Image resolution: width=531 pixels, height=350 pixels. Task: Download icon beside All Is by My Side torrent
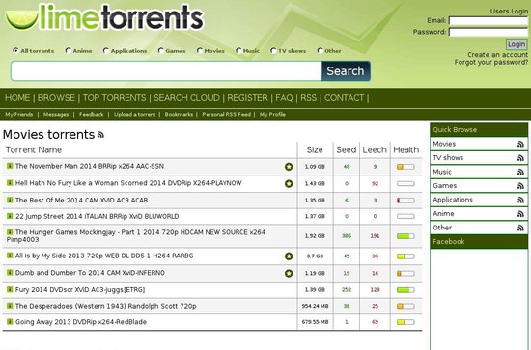pos(10,256)
